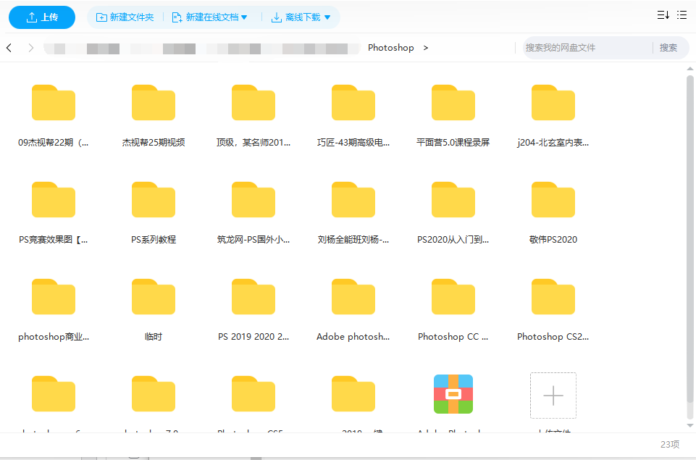Click the scrollbar up arrow

689,69
